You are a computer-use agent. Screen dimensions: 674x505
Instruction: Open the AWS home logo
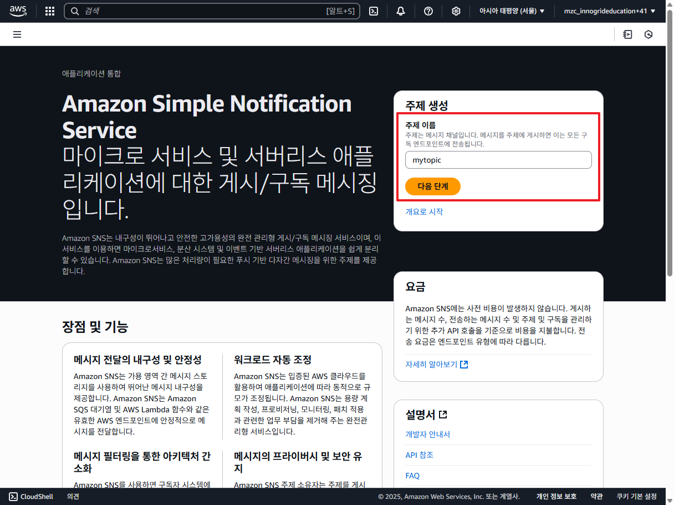18,11
